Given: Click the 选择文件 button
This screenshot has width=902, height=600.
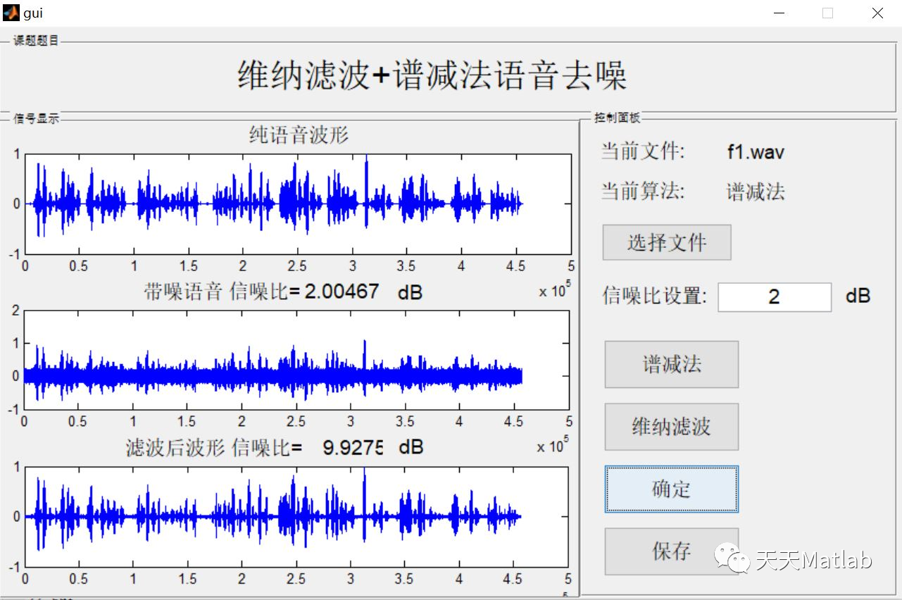Looking at the screenshot, I should coord(666,242).
